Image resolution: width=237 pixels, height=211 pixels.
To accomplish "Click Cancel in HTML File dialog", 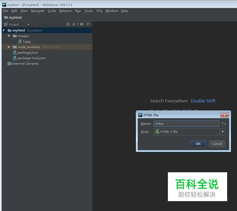I will click(x=217, y=144).
